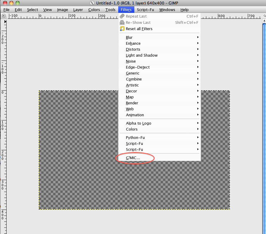Screen dimensions: 266x234
Task: Open the Help menu
Action: click(x=184, y=10)
